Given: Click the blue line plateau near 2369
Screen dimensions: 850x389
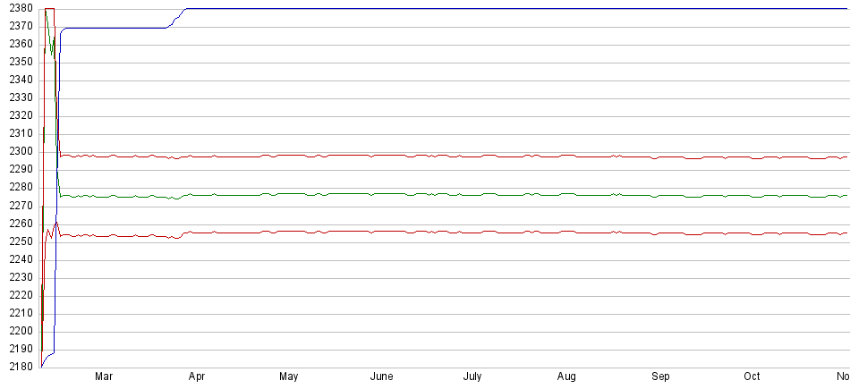Looking at the screenshot, I should pos(116,28).
